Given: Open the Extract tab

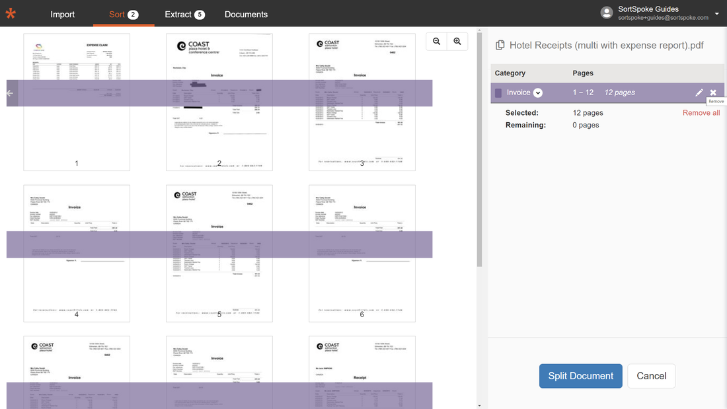Looking at the screenshot, I should coord(184,15).
